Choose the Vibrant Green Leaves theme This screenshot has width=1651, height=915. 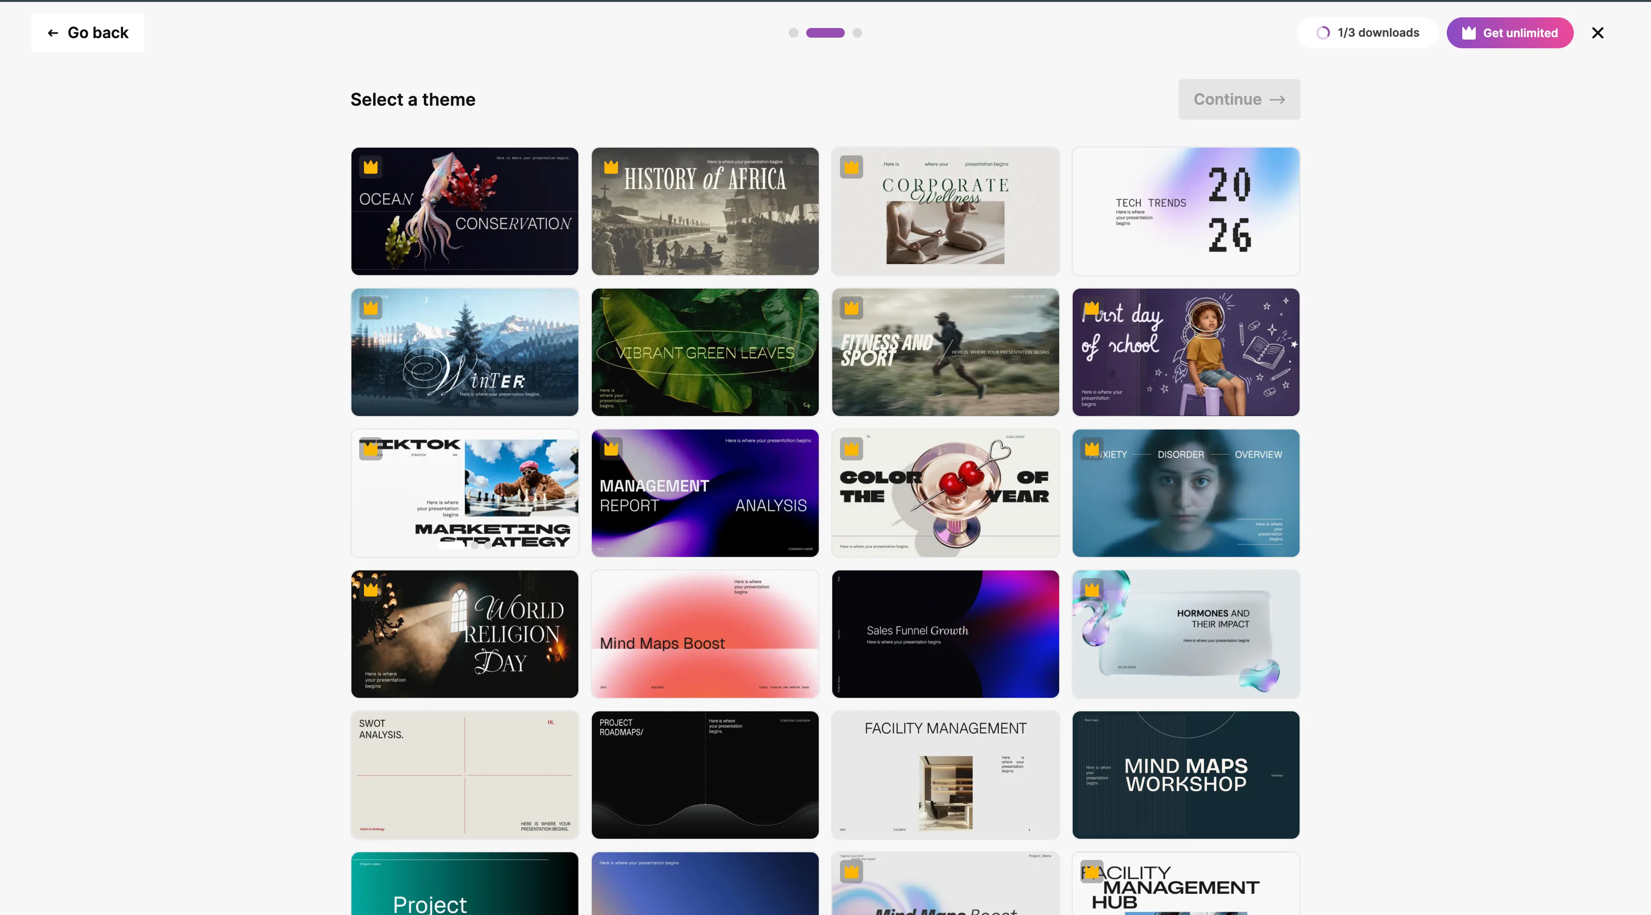[705, 352]
